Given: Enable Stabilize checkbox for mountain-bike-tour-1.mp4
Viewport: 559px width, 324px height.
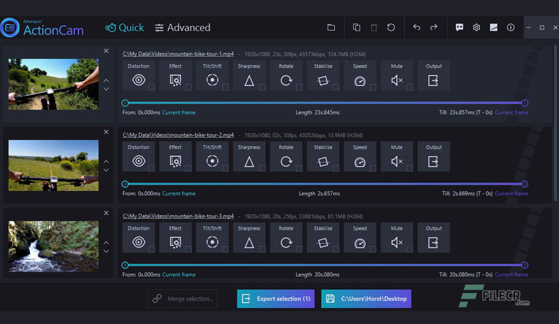Looking at the screenshot, I should (x=336, y=87).
